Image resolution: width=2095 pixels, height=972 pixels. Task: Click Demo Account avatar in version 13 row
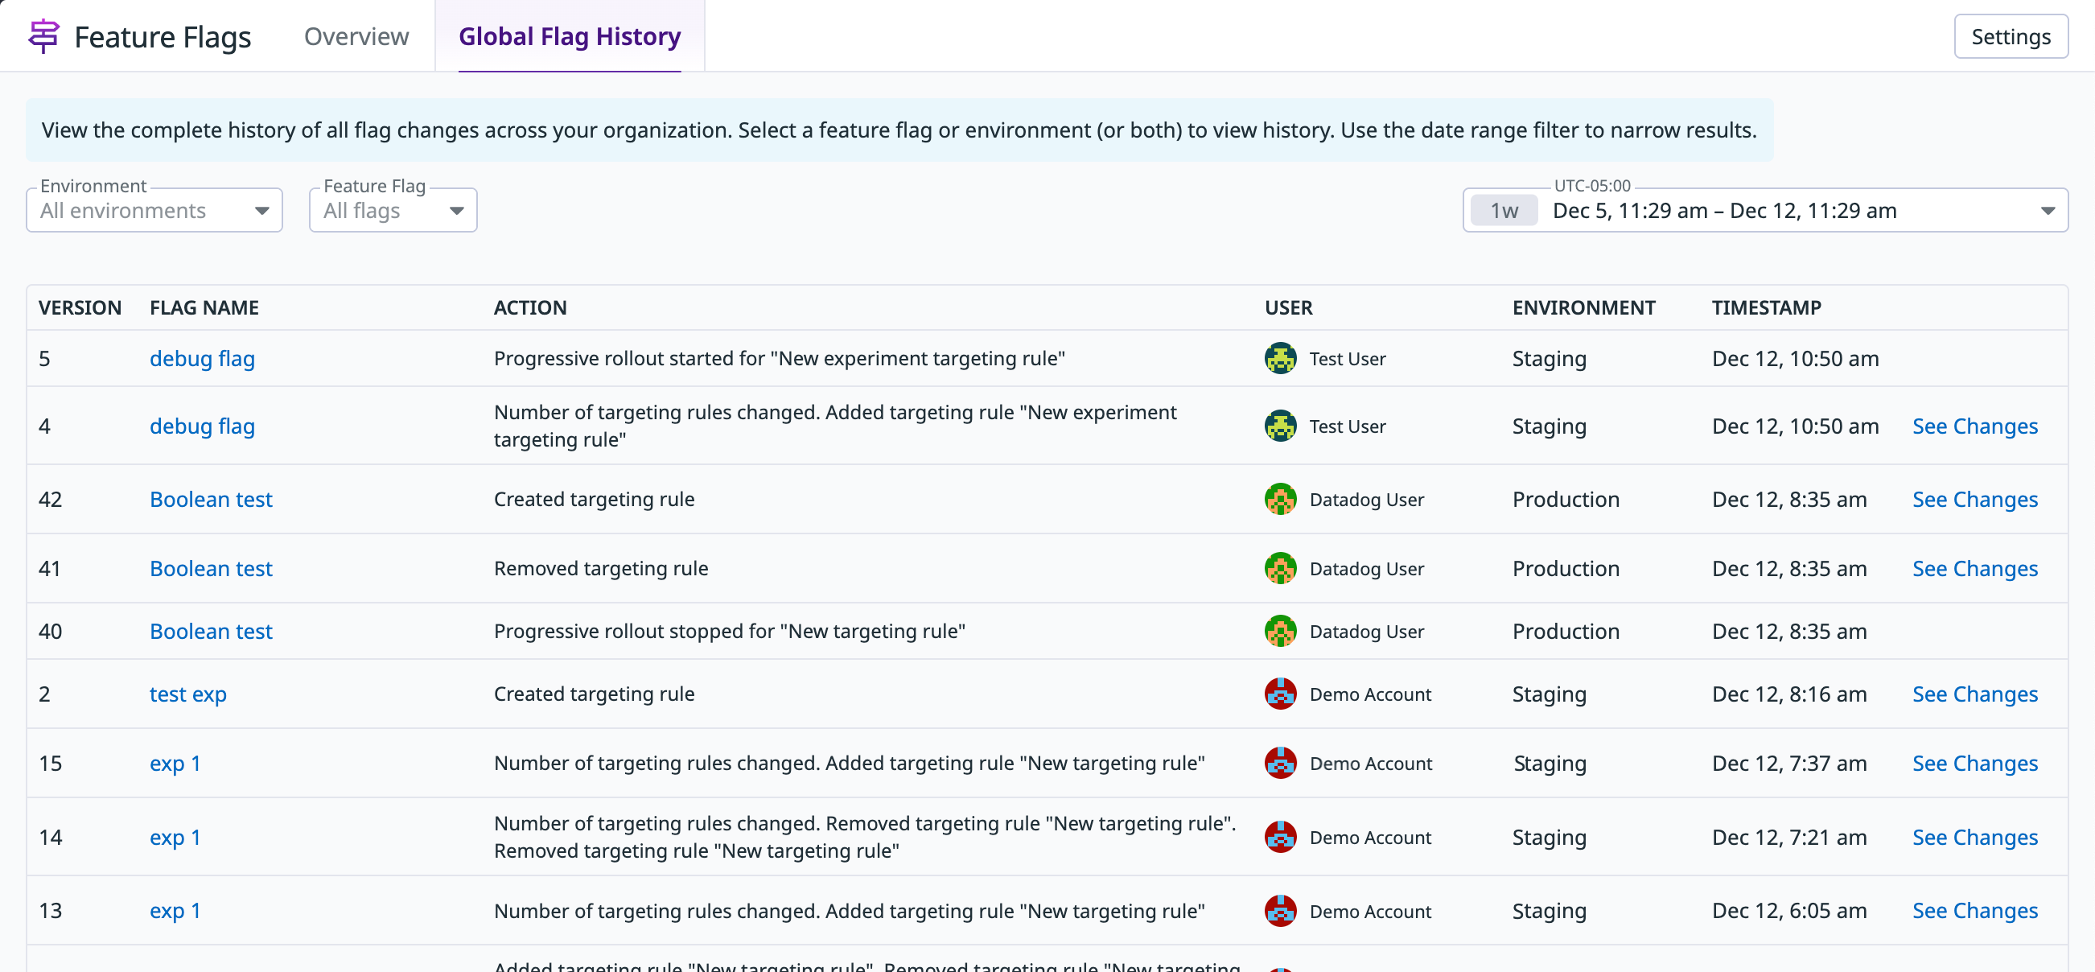pos(1280,911)
